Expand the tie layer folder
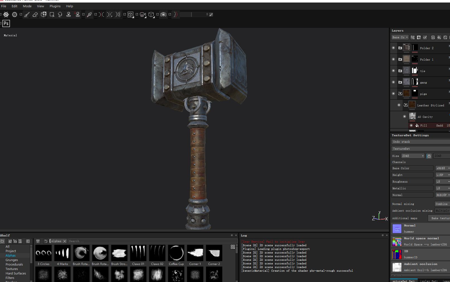The height and width of the screenshot is (282, 450). [x=400, y=71]
